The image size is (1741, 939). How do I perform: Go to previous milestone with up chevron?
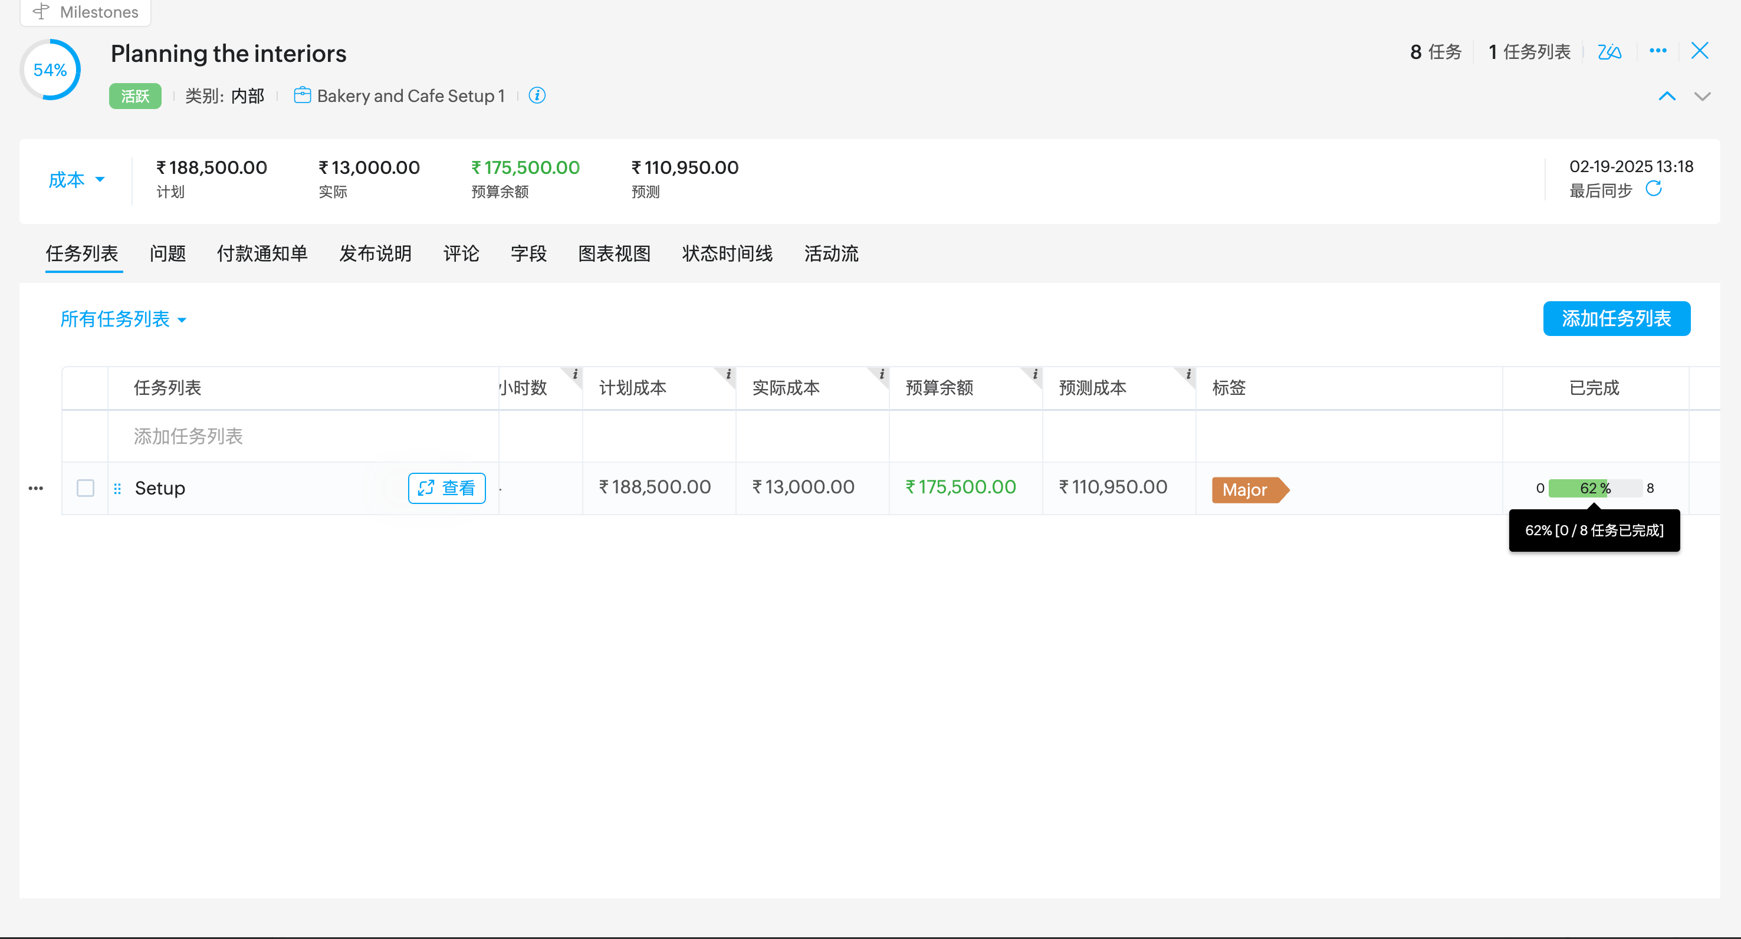coord(1667,96)
